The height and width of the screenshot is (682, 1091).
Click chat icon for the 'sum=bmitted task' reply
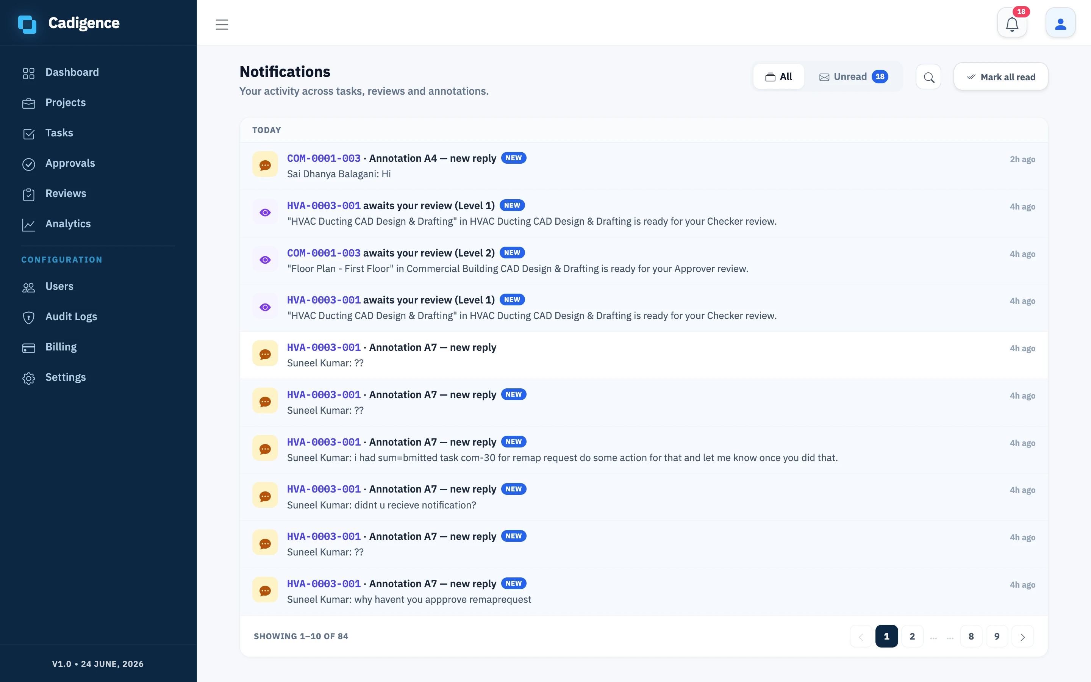pos(265,448)
